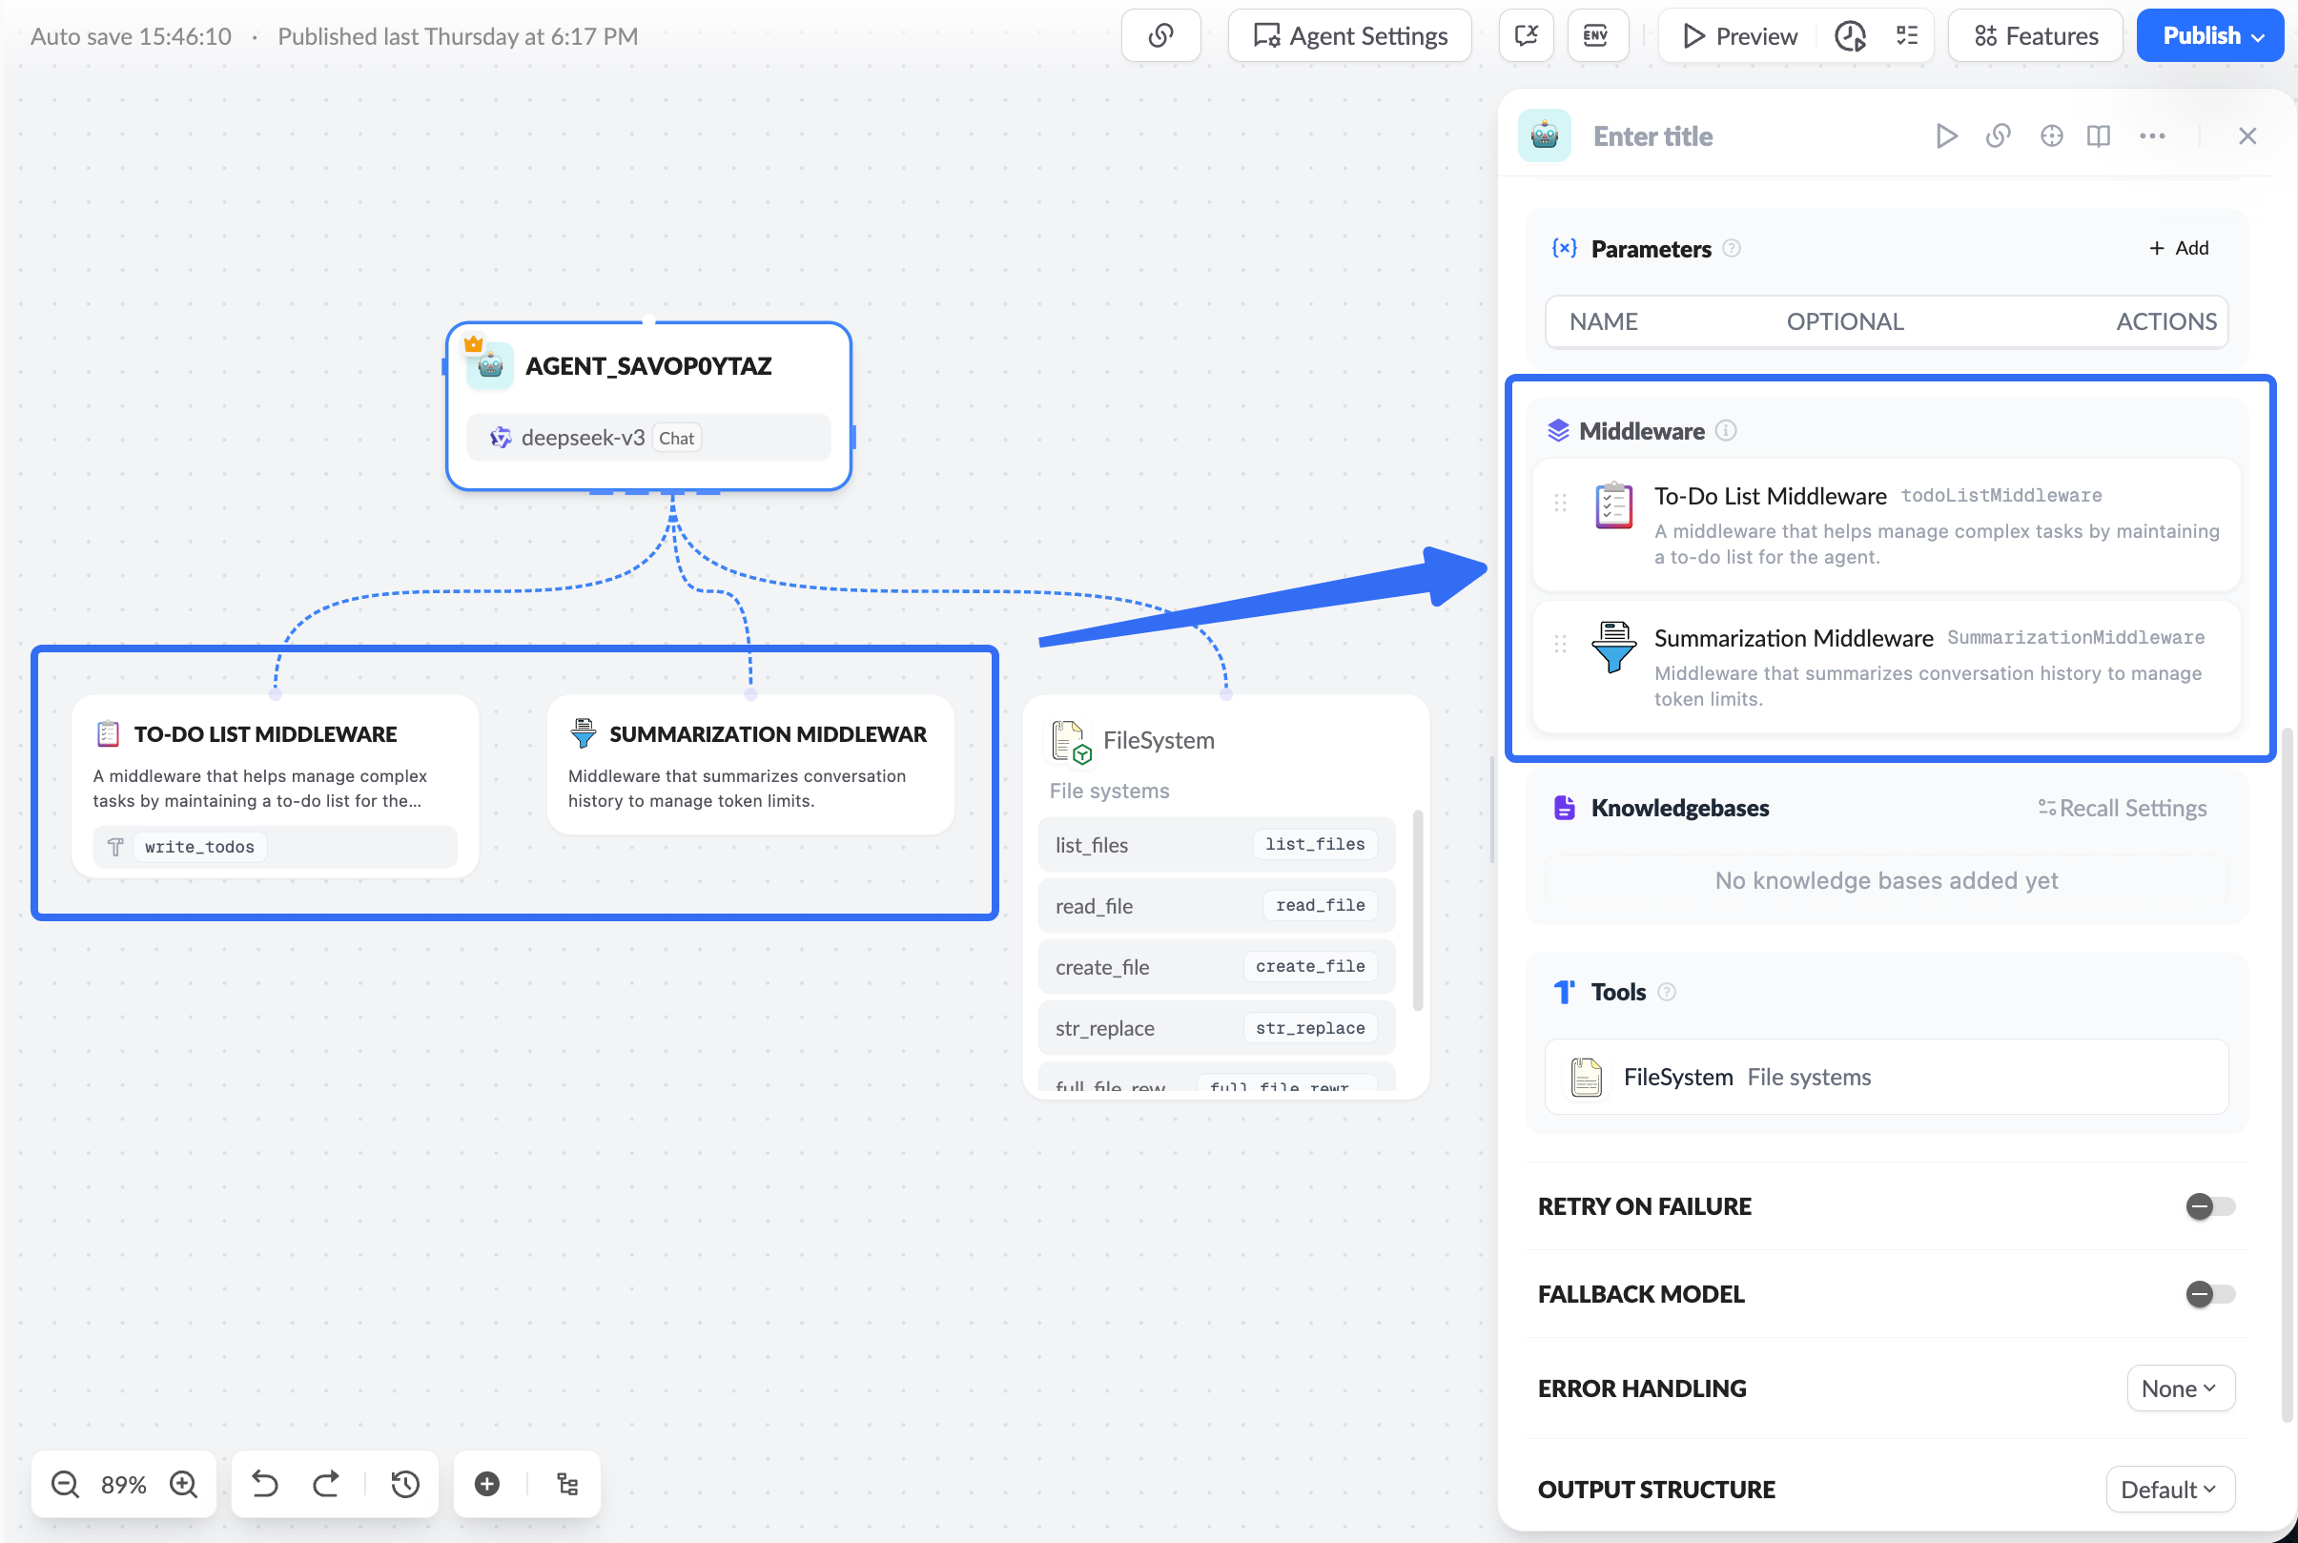Undo the last canvas change

point(263,1484)
